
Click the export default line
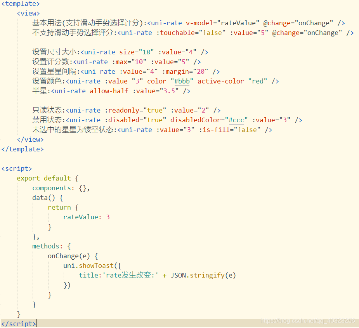pyautogui.click(x=48, y=178)
